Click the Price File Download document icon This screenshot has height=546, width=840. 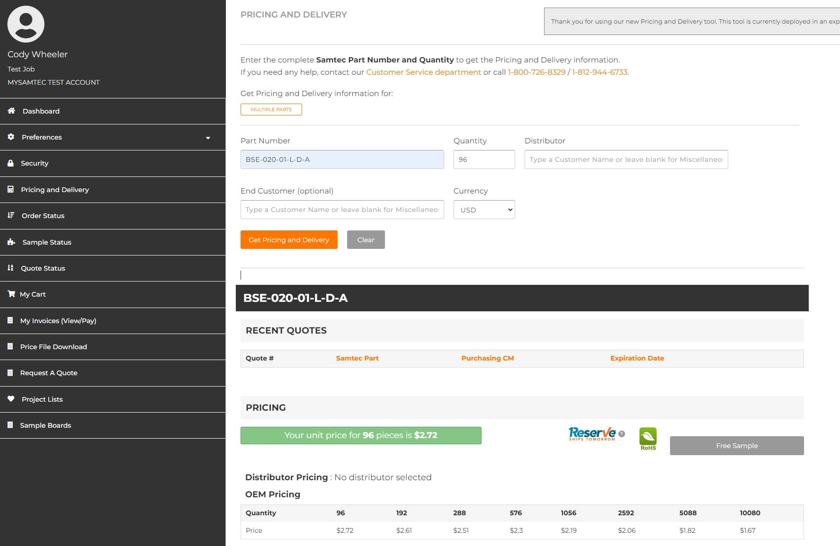tap(10, 346)
